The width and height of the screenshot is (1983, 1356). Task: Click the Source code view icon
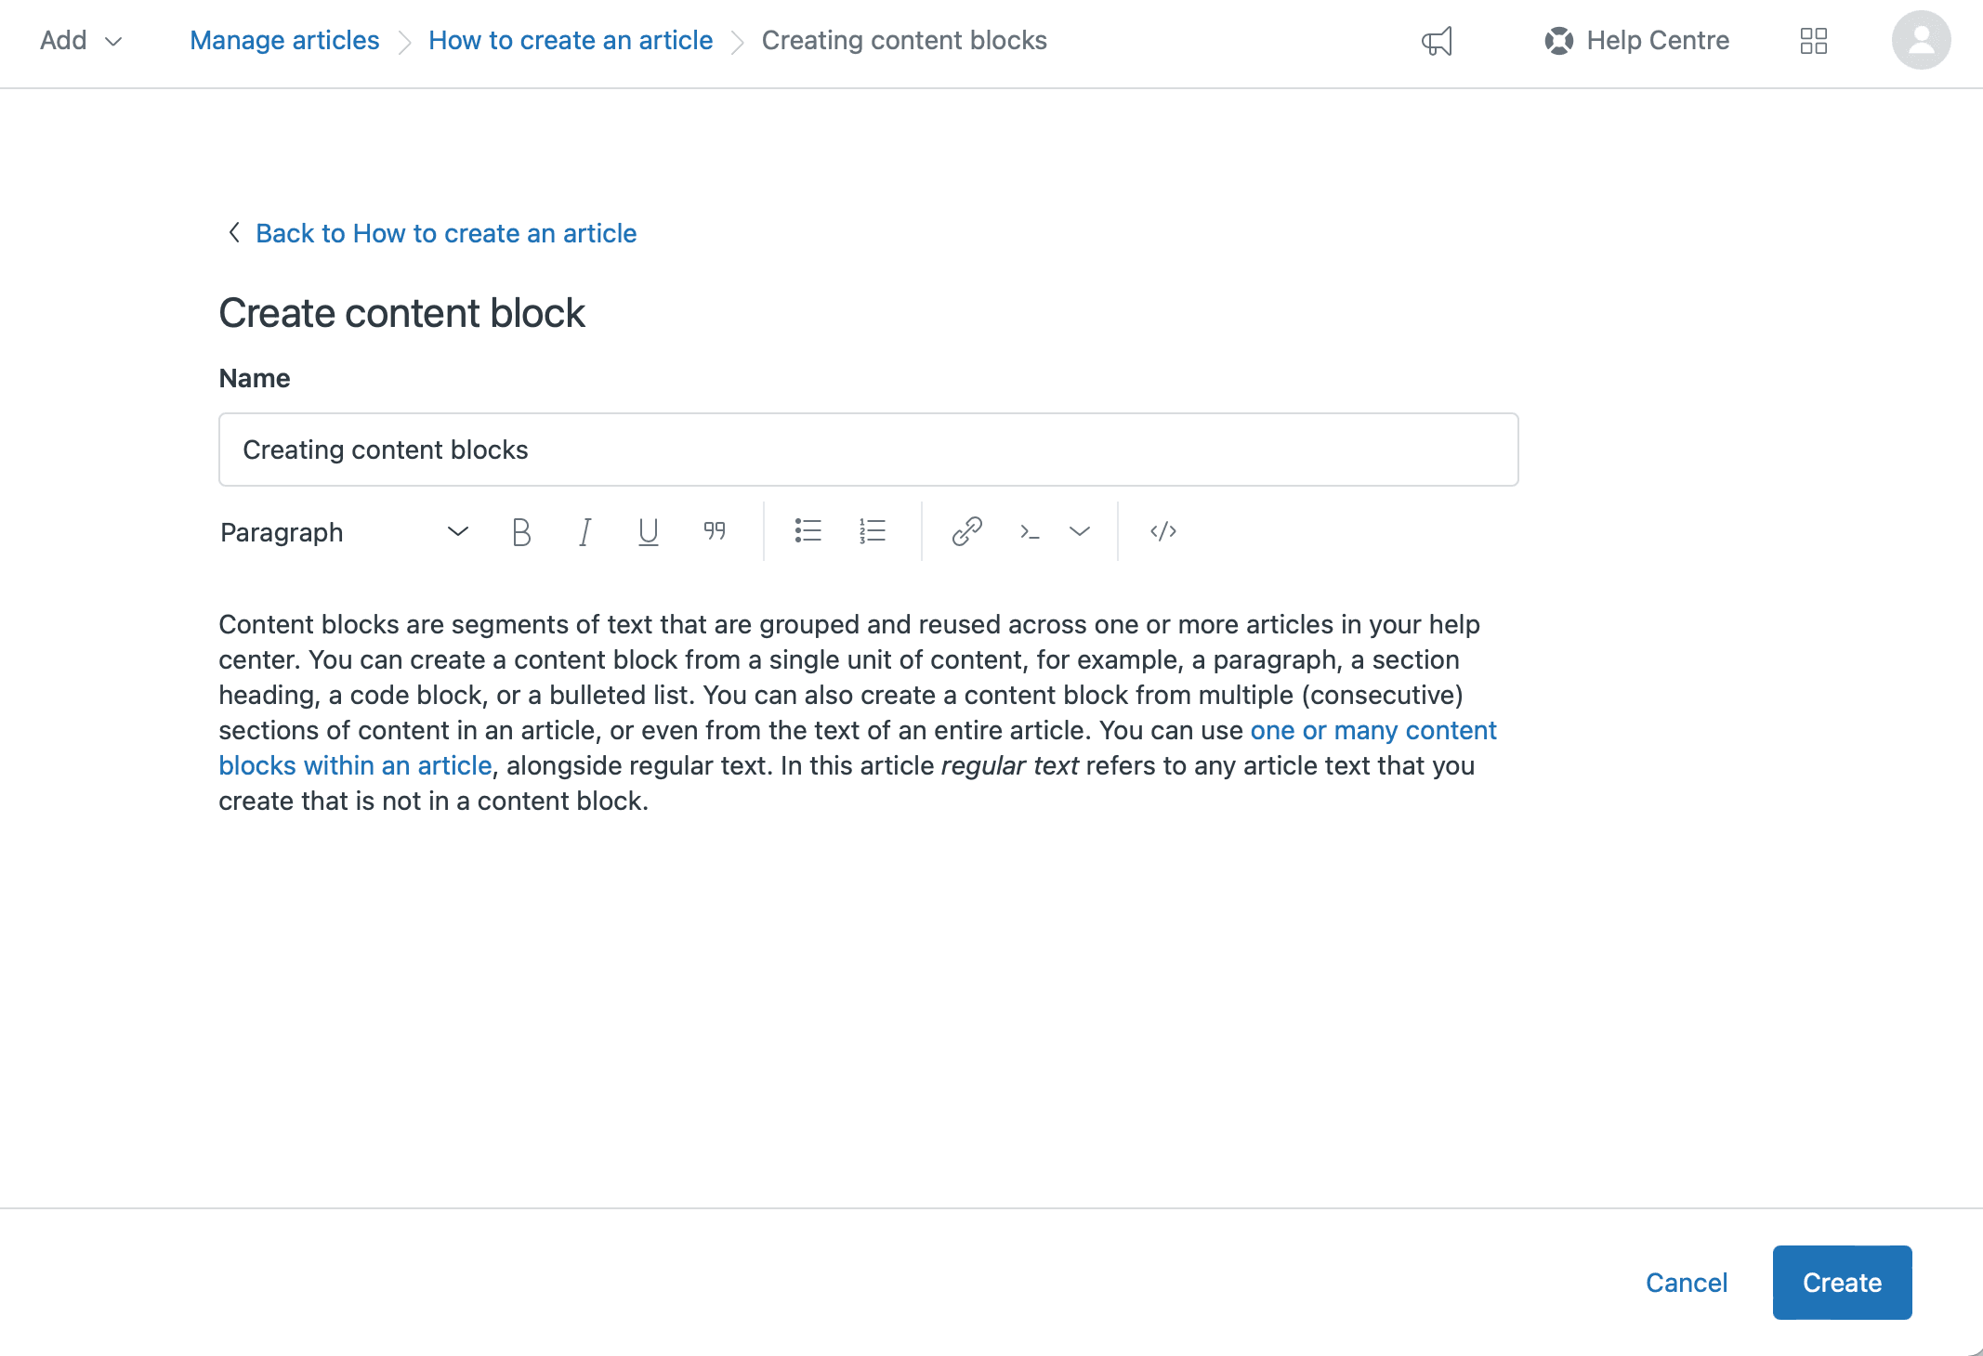click(x=1162, y=532)
